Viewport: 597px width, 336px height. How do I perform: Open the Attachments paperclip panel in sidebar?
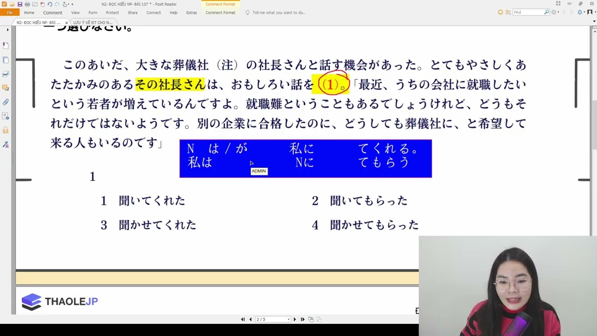[x=6, y=102]
